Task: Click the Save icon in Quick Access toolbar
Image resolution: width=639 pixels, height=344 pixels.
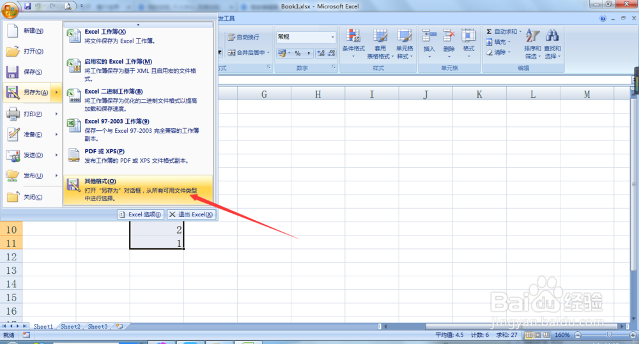Action: [x=27, y=6]
